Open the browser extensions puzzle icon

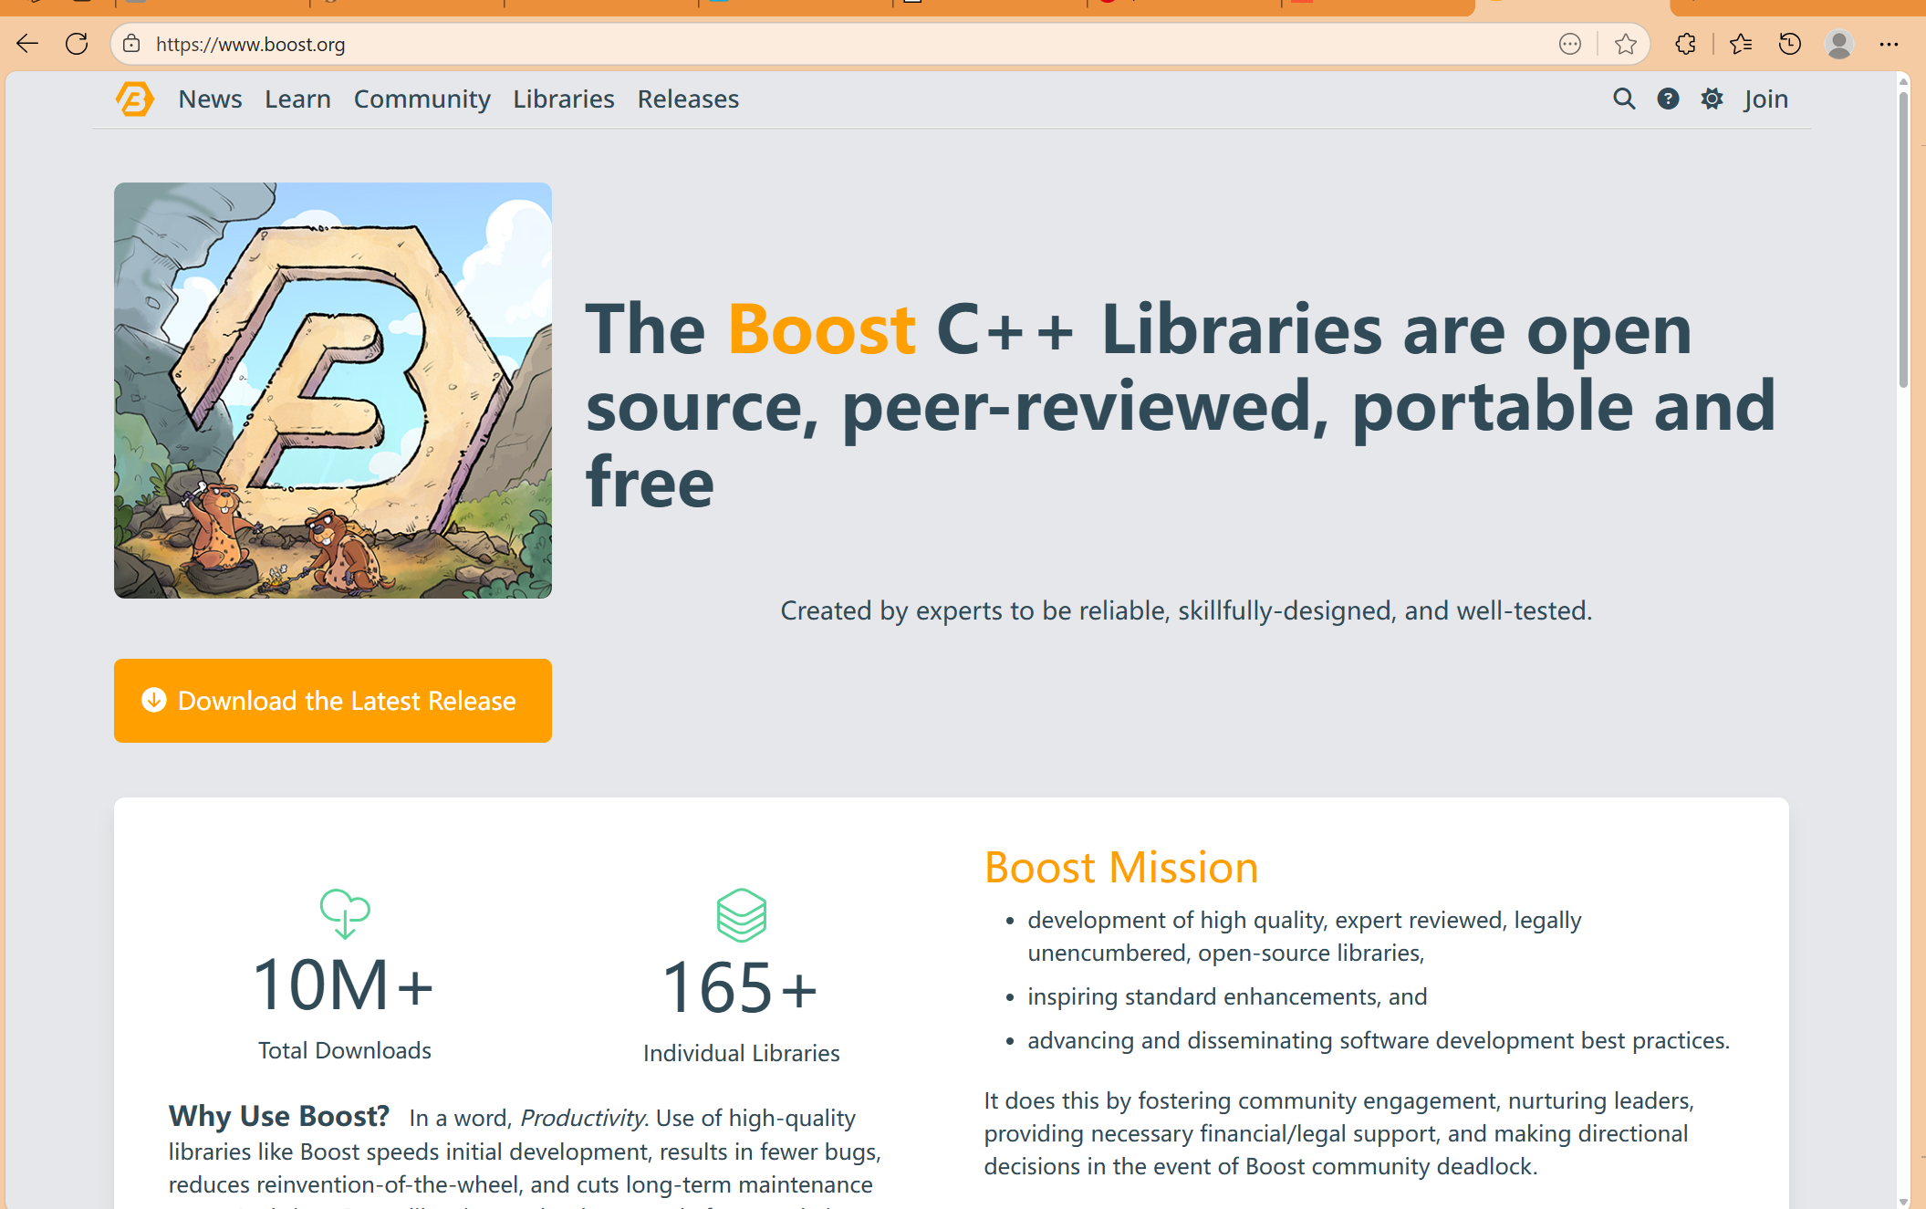coord(1685,44)
